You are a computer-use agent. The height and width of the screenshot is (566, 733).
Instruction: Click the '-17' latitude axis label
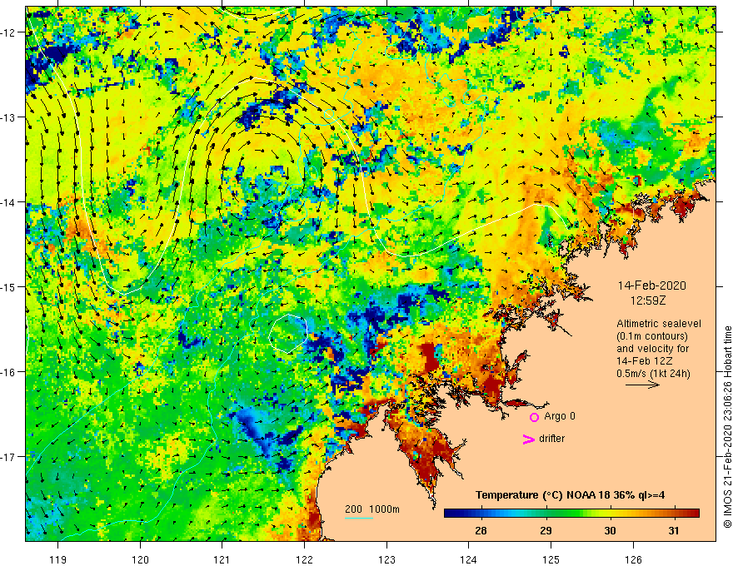(x=9, y=457)
